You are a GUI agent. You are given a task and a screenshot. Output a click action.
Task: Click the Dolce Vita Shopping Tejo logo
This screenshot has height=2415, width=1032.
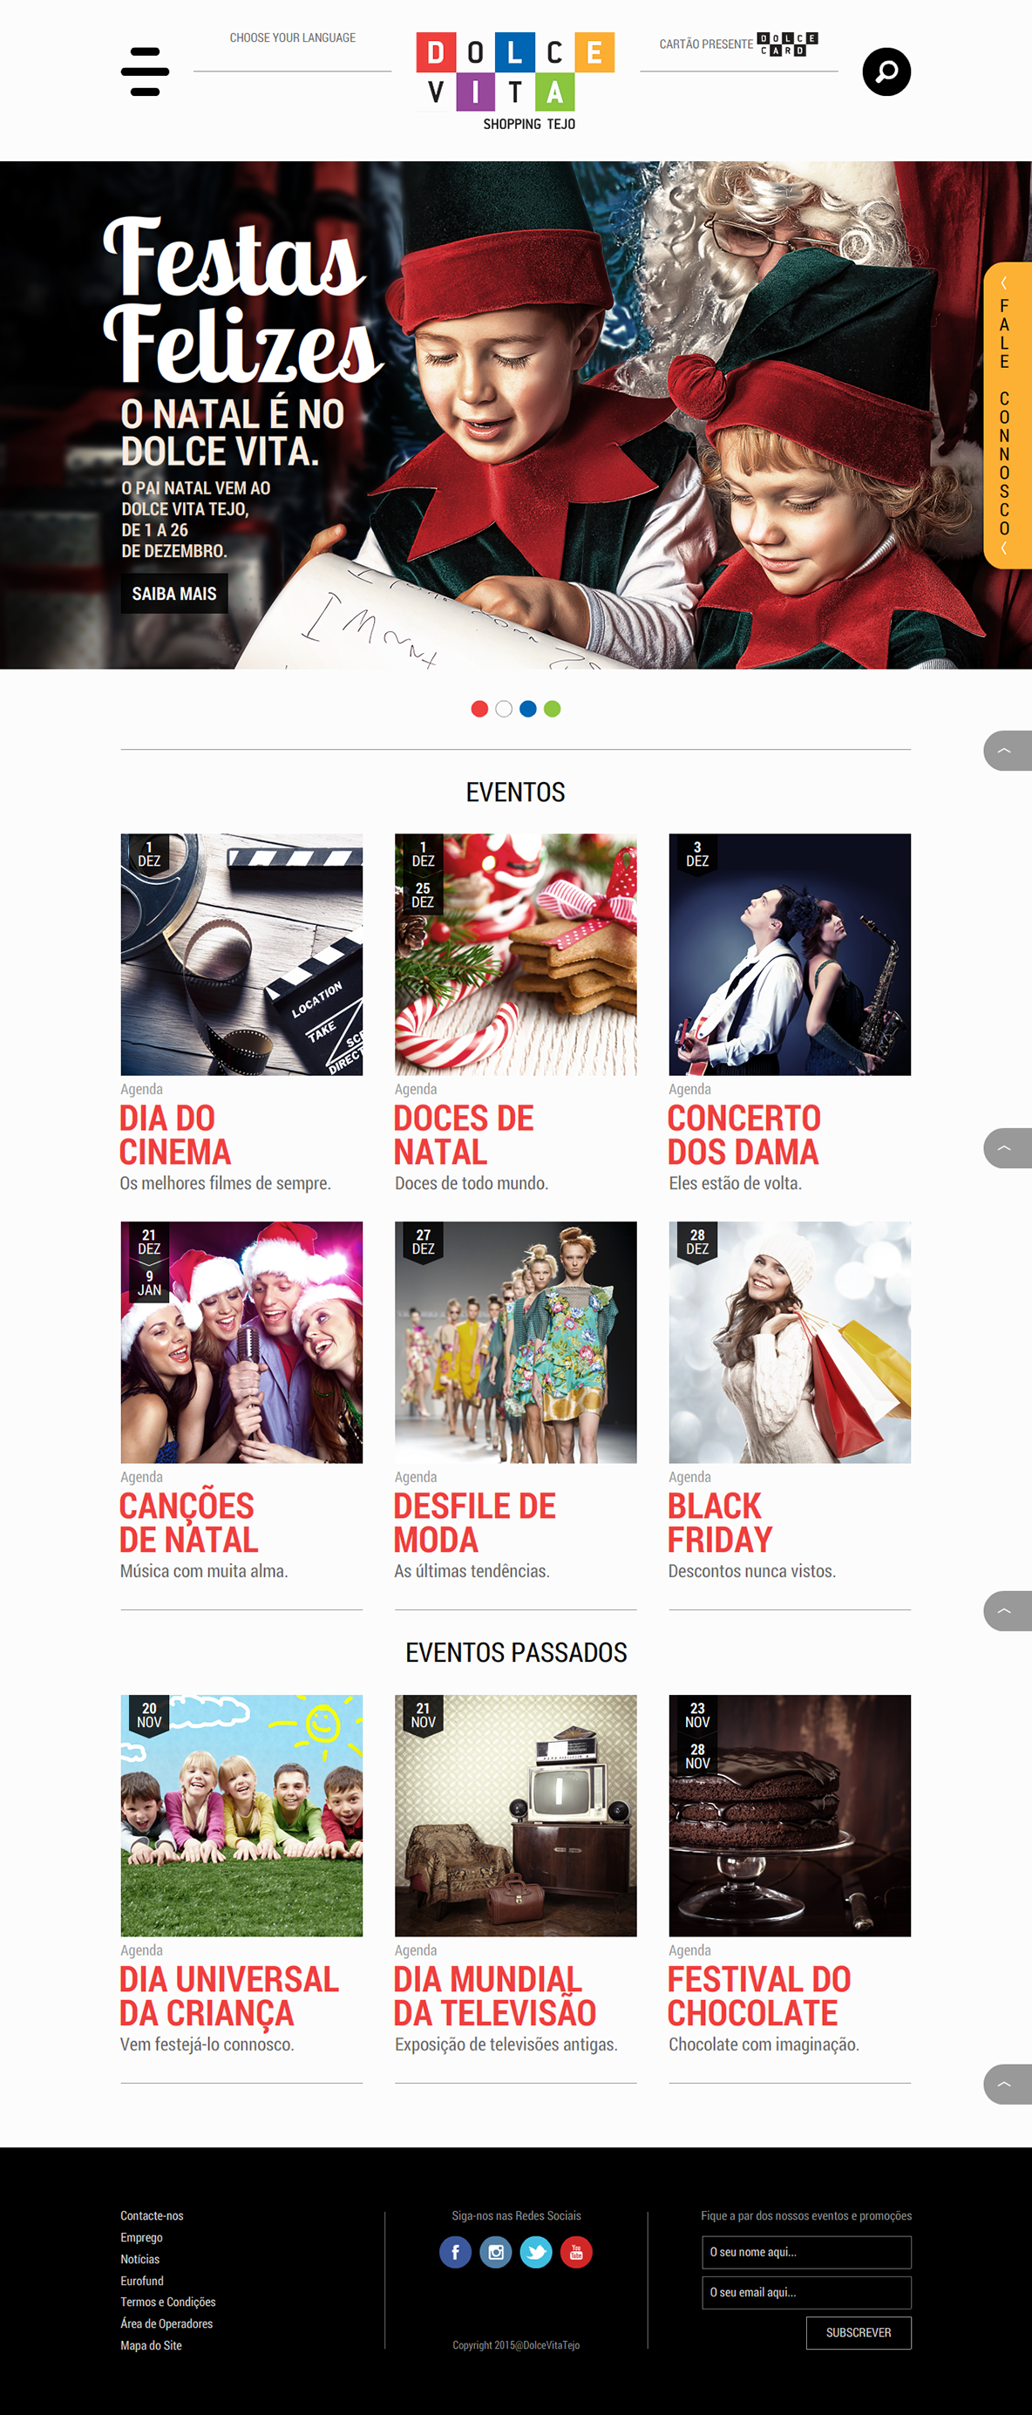pyautogui.click(x=515, y=80)
